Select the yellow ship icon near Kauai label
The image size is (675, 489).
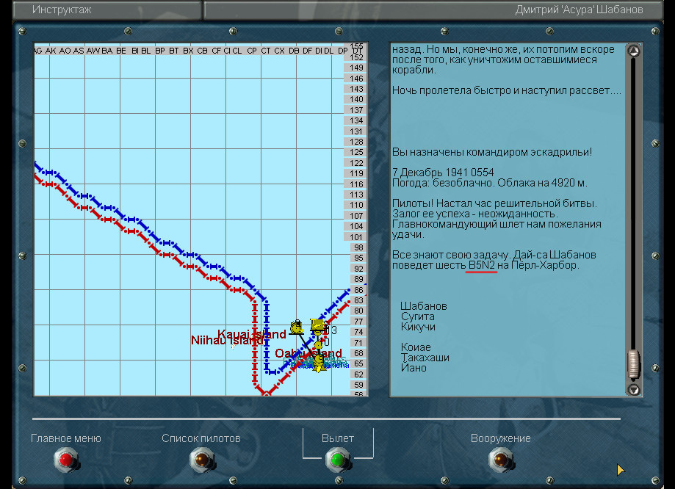pyautogui.click(x=296, y=327)
